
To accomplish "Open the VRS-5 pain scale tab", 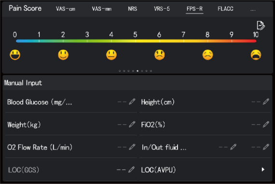I will pyautogui.click(x=162, y=9).
